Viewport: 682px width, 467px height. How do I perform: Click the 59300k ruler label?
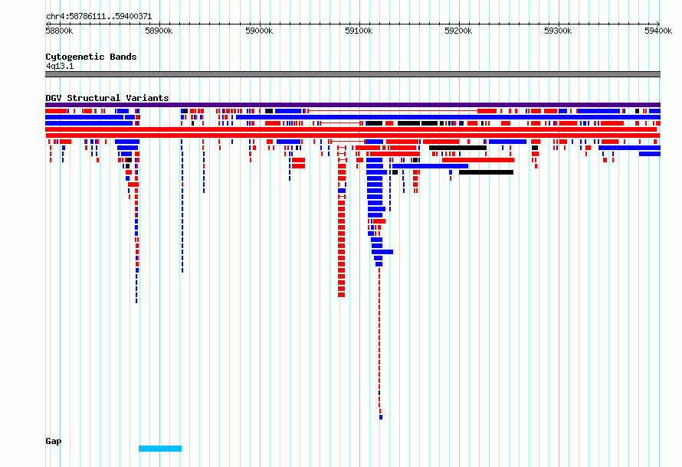[558, 31]
